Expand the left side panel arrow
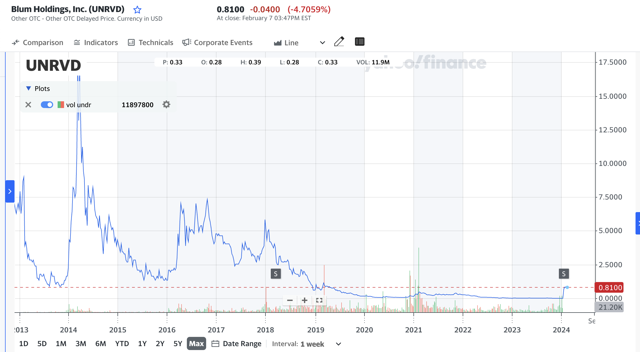The image size is (640, 352). tap(10, 191)
